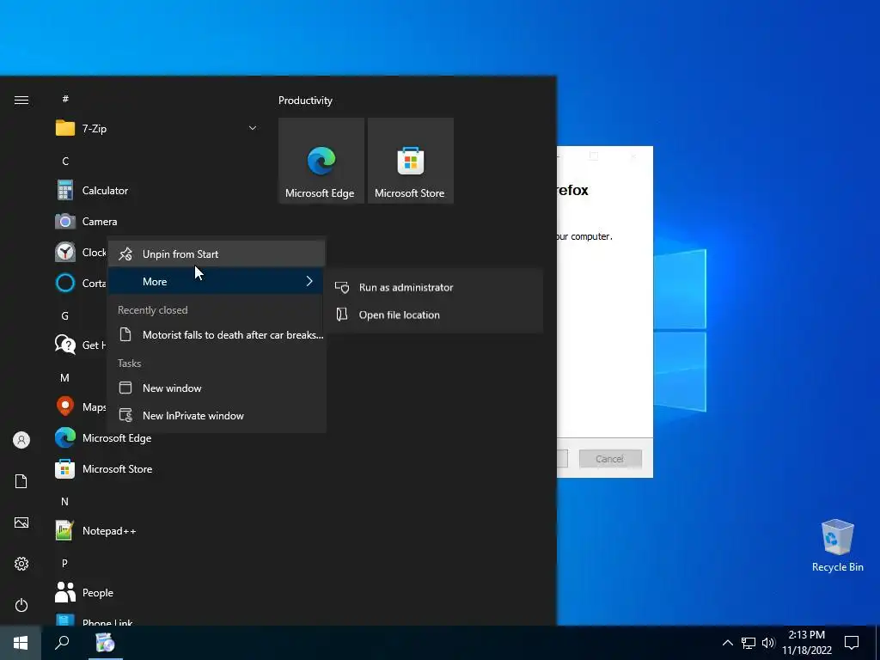The image size is (880, 660).
Task: Open taskbar Search magnifier
Action: [x=62, y=643]
